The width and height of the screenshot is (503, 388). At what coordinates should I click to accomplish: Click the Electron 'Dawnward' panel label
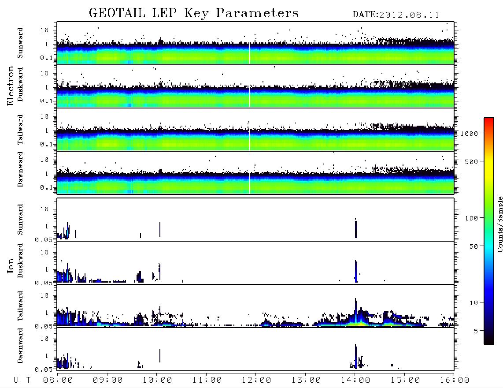pyautogui.click(x=20, y=169)
